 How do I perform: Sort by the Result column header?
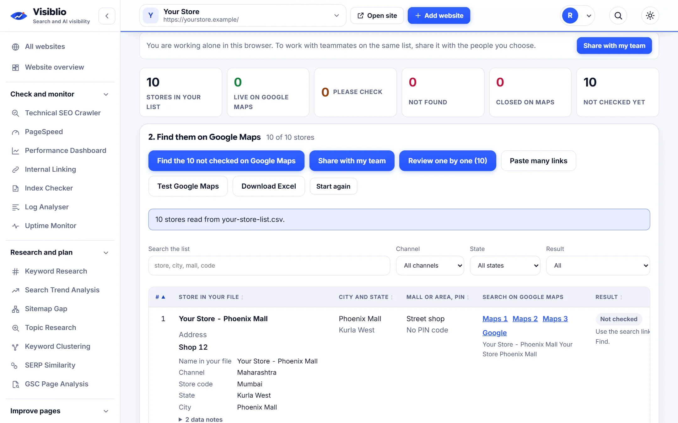pos(609,297)
